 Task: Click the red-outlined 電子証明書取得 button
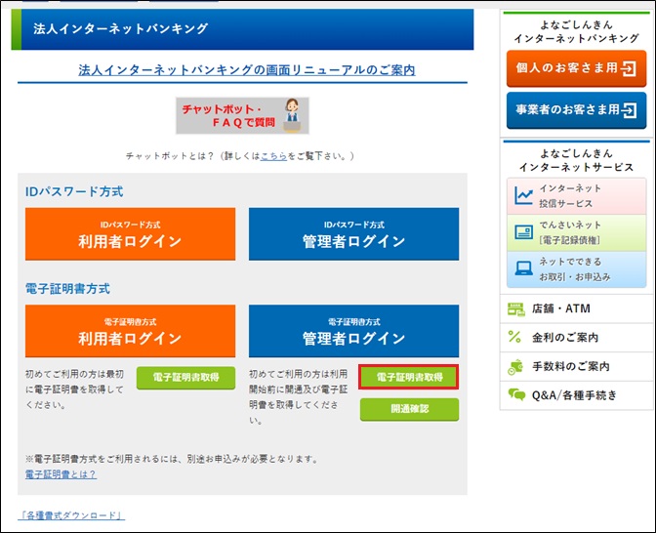[x=409, y=378]
